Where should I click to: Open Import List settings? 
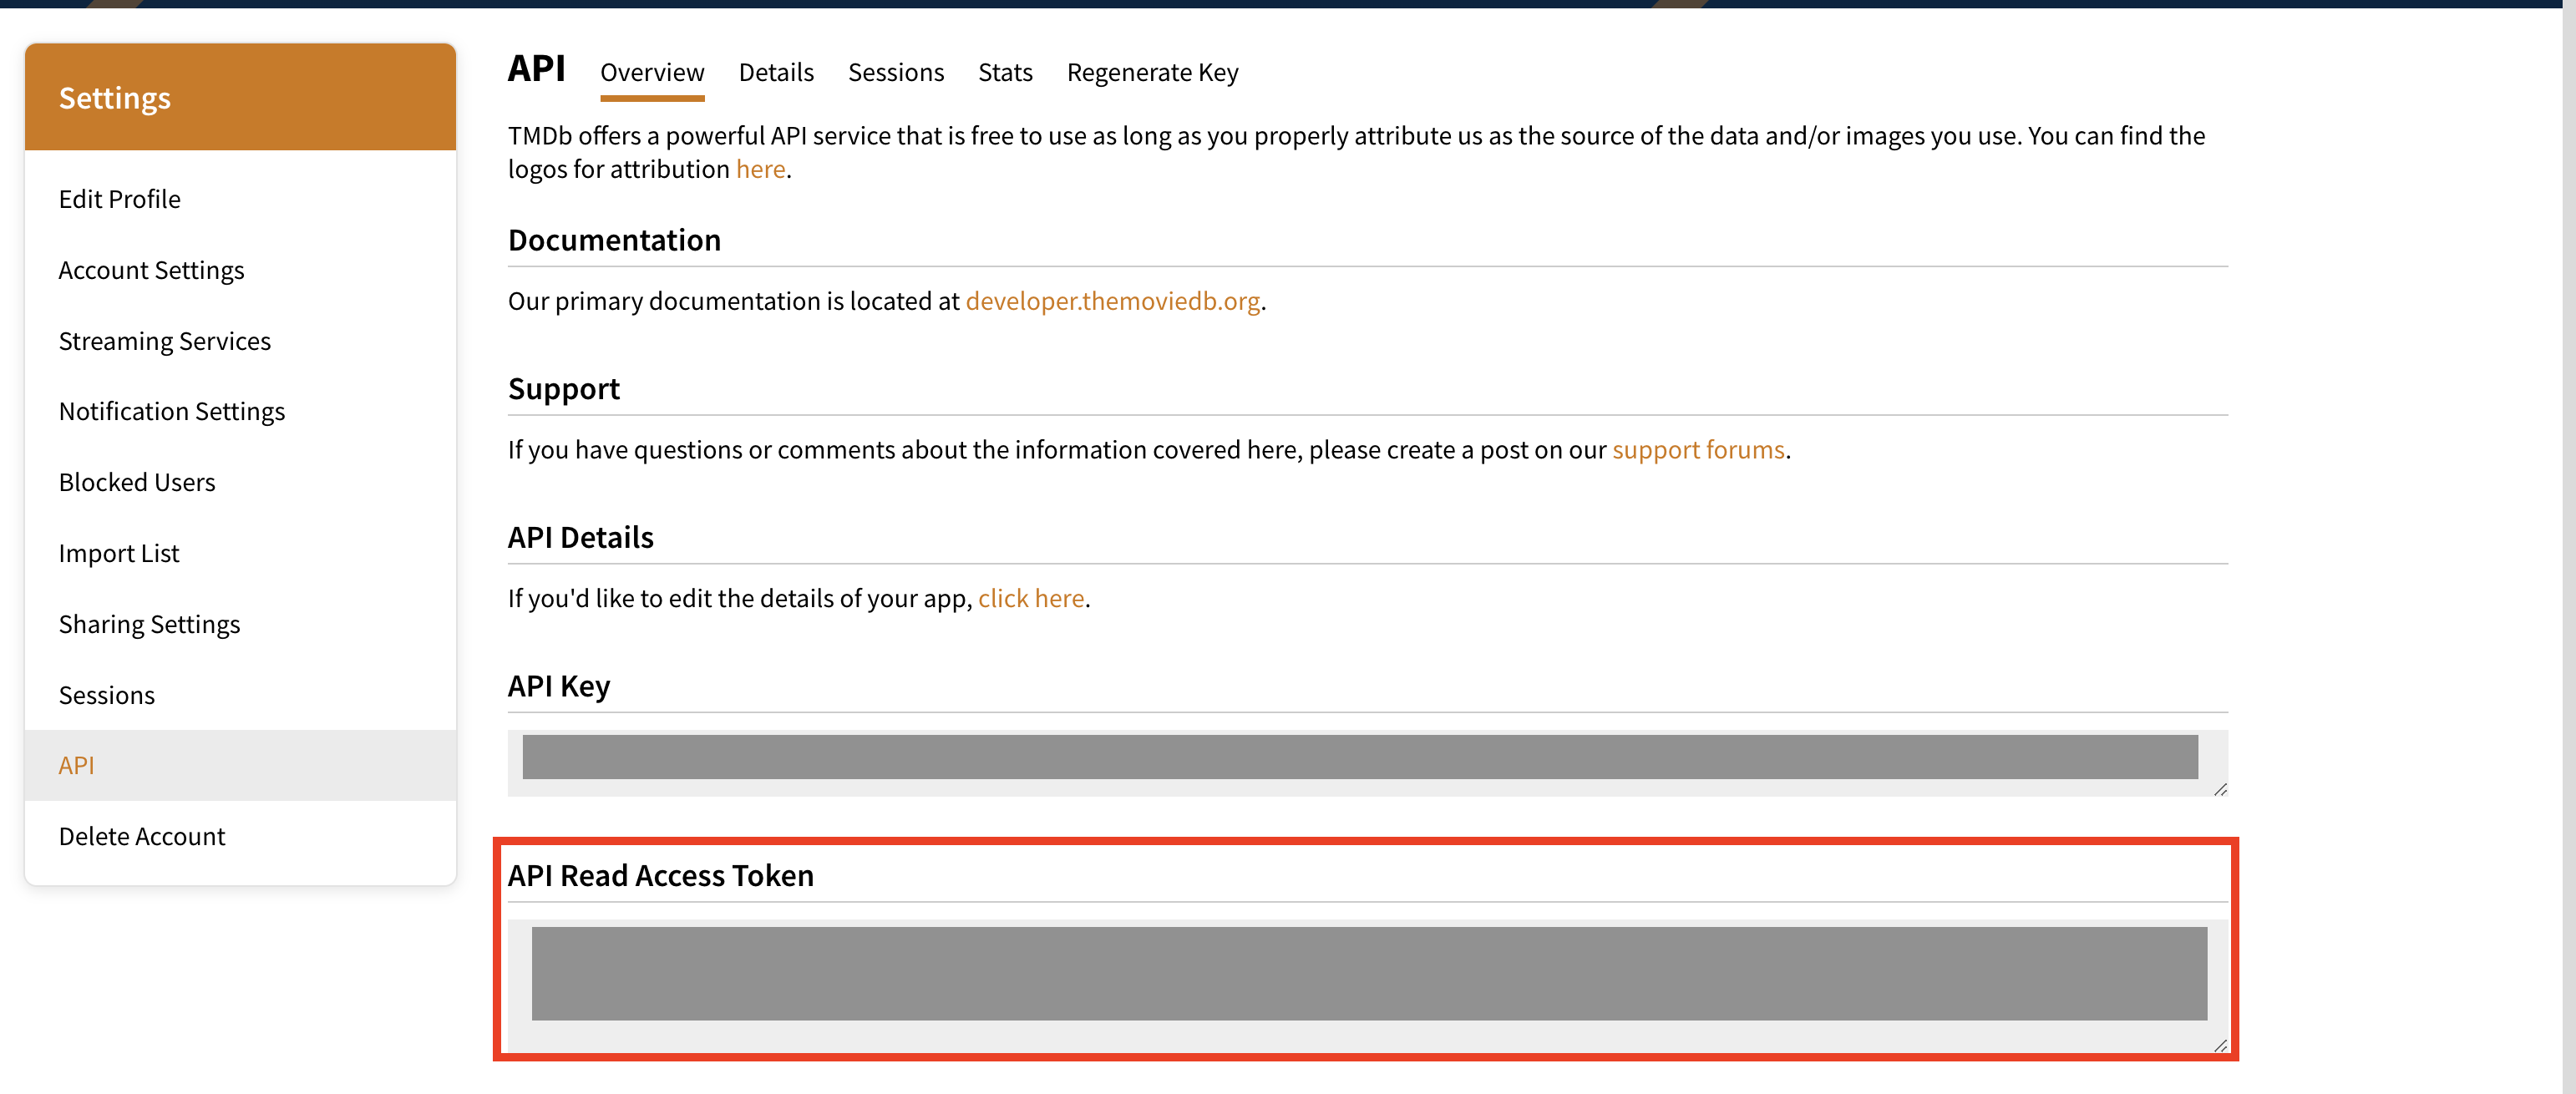120,550
